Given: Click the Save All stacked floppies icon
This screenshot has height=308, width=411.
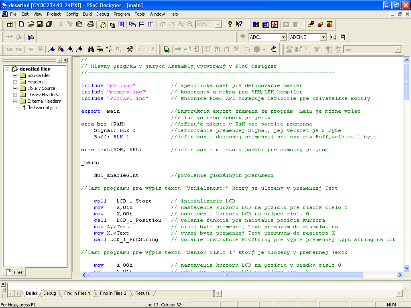Looking at the screenshot, I should [49, 24].
